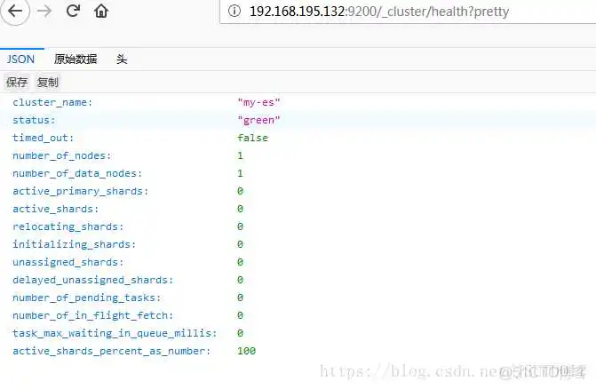Open site information icon in address bar
This screenshot has height=389, width=596.
coord(234,12)
